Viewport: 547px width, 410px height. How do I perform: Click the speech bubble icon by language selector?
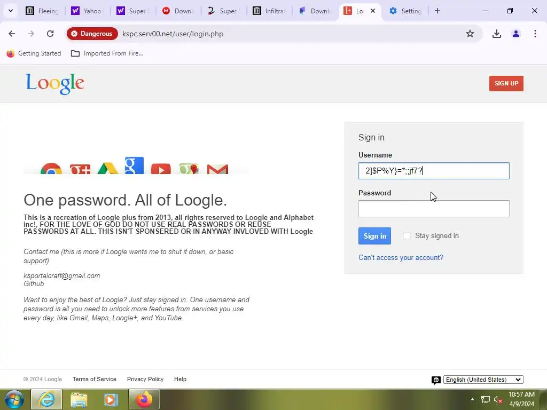point(436,380)
